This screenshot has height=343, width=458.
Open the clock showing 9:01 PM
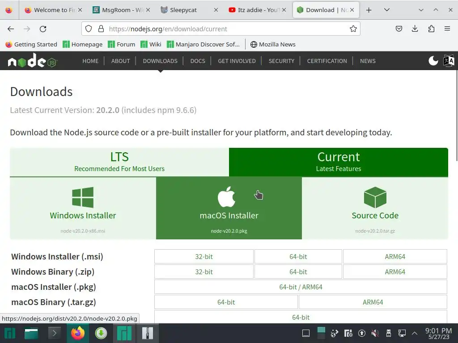[438, 333]
